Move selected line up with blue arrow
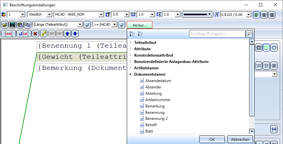 67,34
